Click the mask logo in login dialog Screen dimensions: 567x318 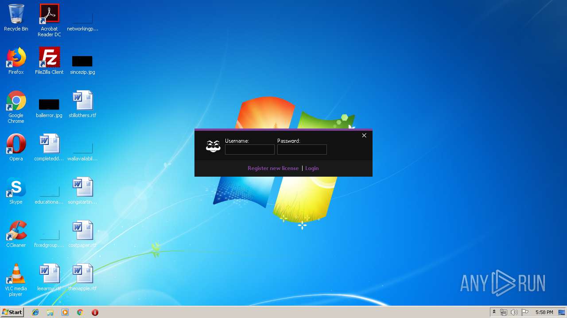(213, 146)
